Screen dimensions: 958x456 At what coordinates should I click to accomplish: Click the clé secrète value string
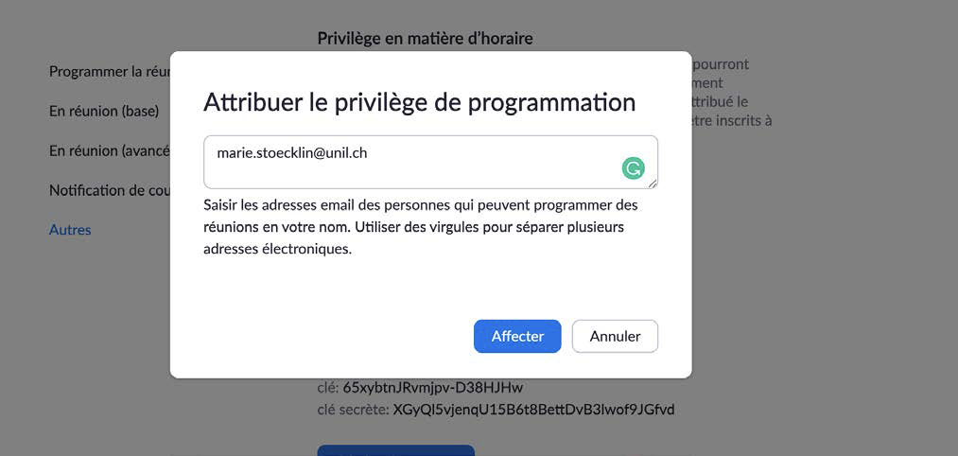[533, 410]
